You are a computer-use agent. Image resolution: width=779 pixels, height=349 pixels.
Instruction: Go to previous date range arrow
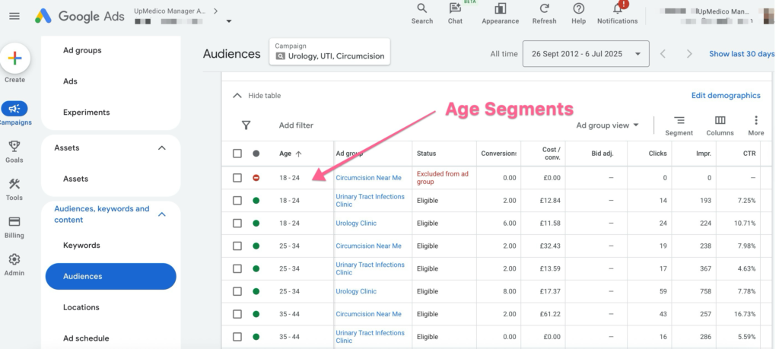pos(663,54)
